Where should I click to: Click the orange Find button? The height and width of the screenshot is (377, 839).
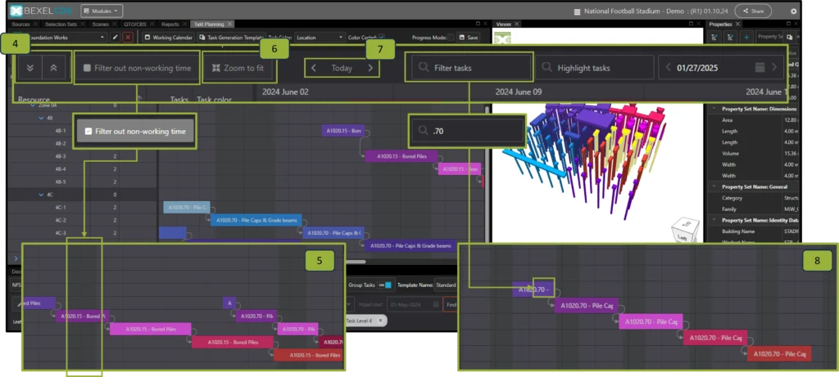click(451, 304)
